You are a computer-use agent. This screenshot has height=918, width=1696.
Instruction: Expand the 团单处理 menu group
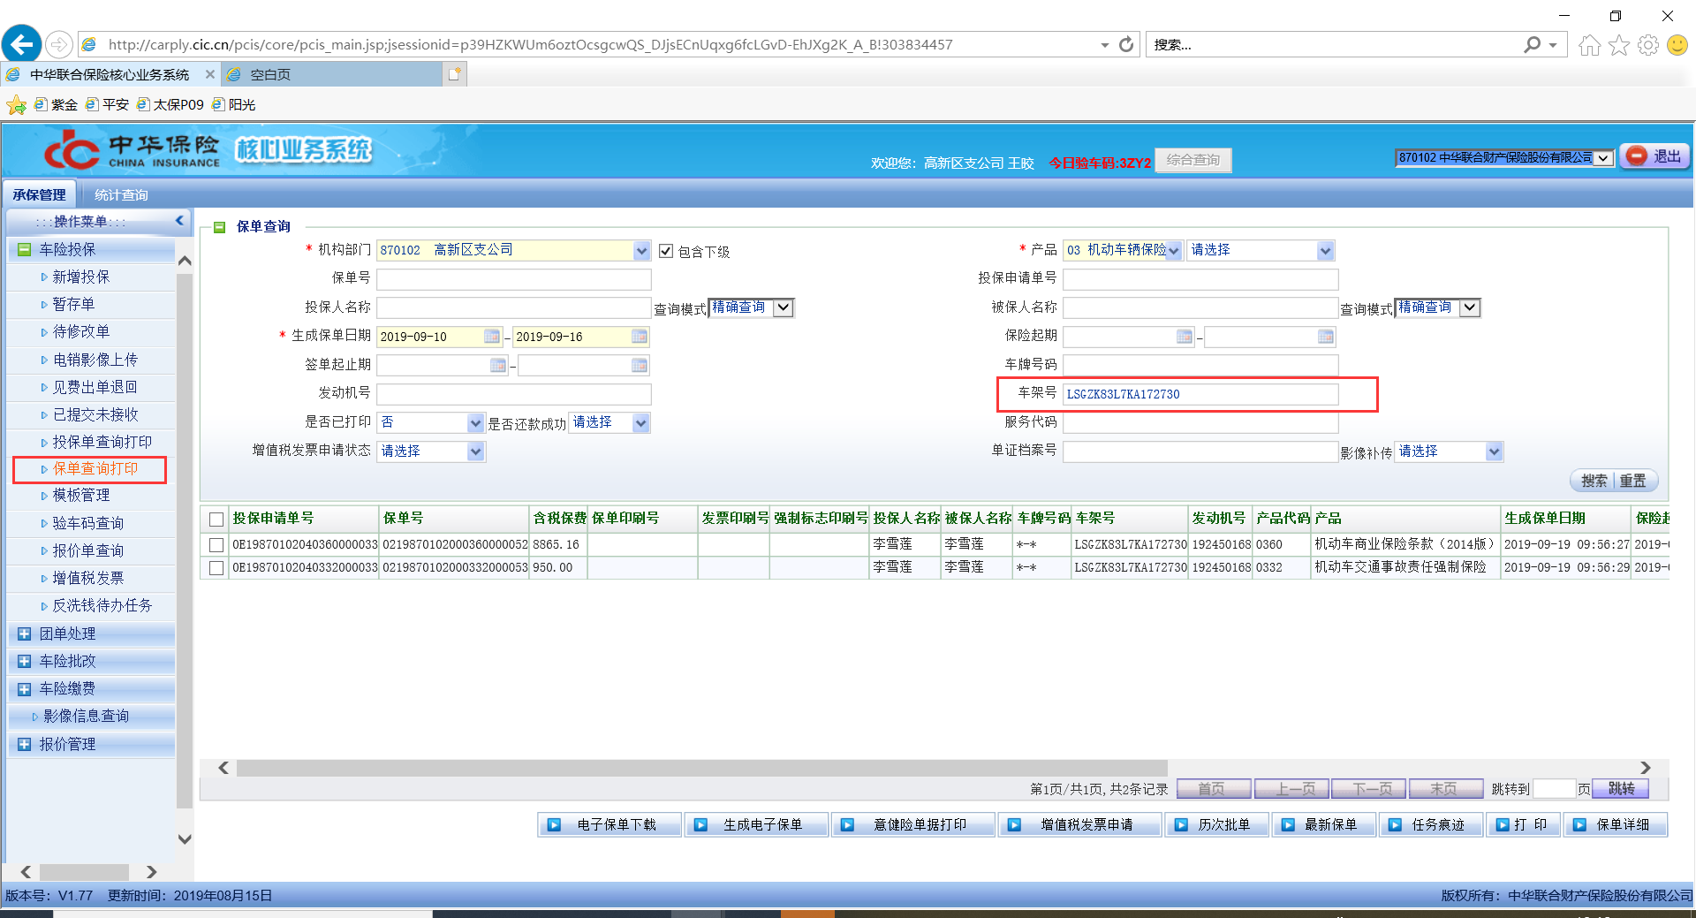24,633
